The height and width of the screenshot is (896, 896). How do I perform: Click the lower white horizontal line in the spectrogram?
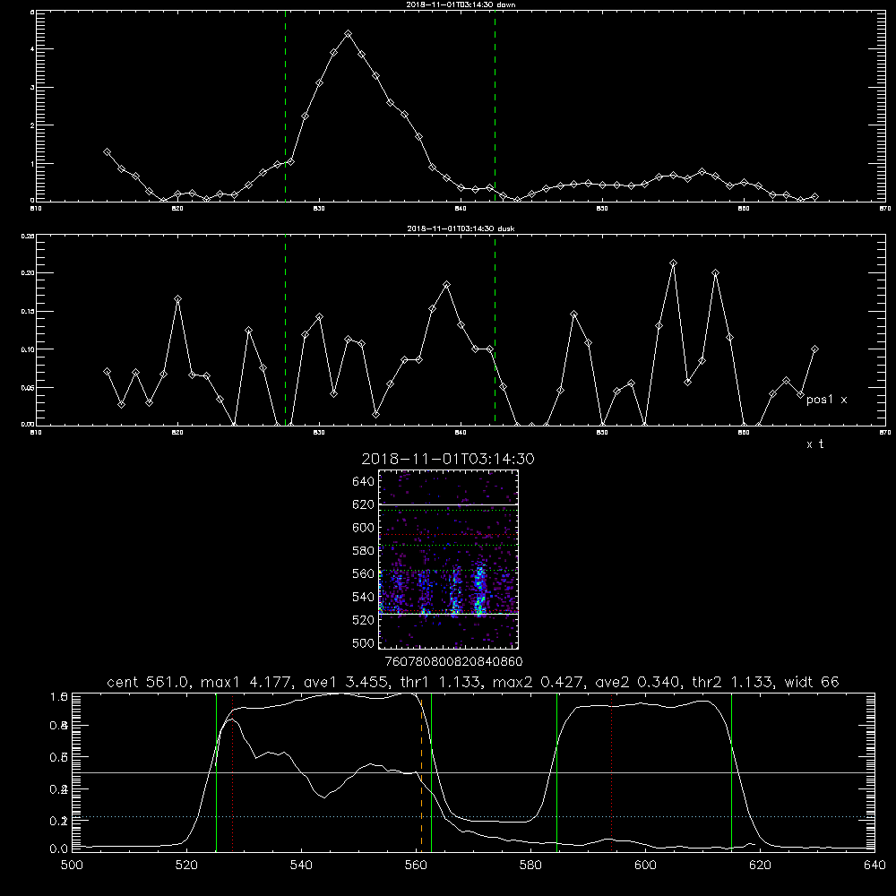coord(448,614)
